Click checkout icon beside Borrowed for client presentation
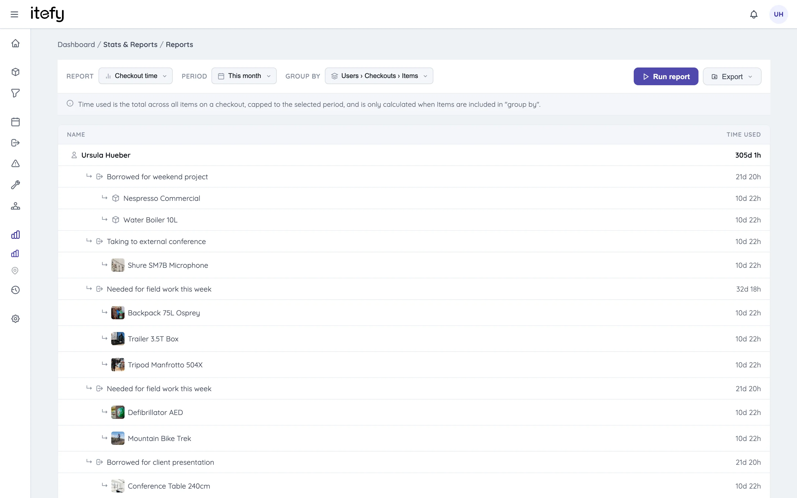 99,462
